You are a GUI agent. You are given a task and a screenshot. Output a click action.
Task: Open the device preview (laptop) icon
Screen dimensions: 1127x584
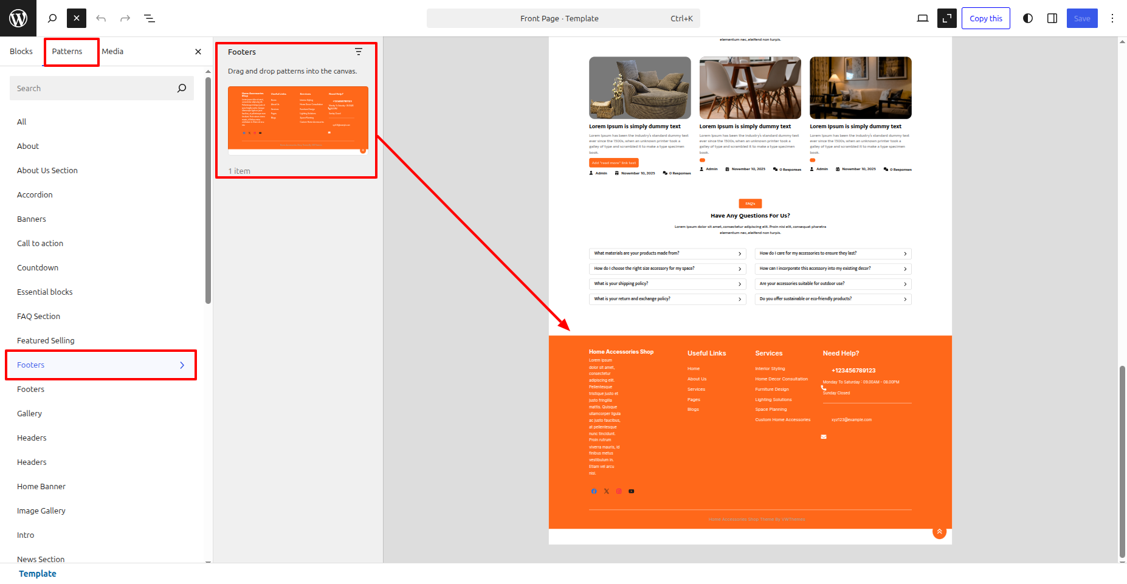click(x=922, y=18)
